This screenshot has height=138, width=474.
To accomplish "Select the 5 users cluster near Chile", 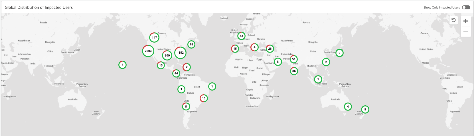I will pyautogui.click(x=186, y=106).
